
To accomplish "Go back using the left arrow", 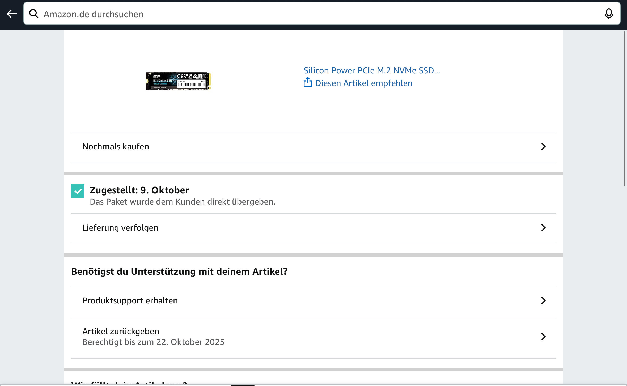I will point(12,14).
